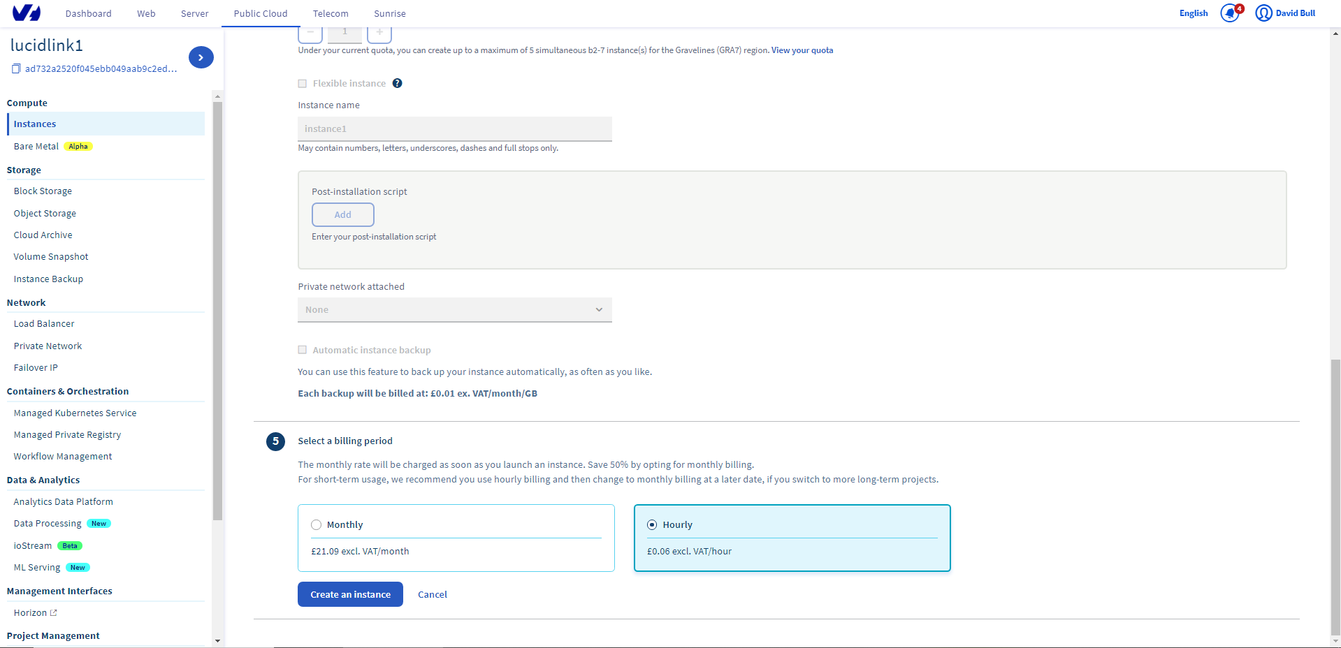Add a post-installation script
Screen dimensions: 1341x648
[343, 214]
